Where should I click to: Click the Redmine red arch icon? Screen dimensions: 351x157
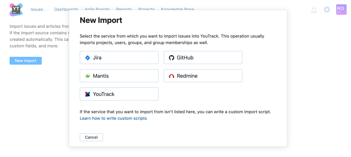[172, 76]
